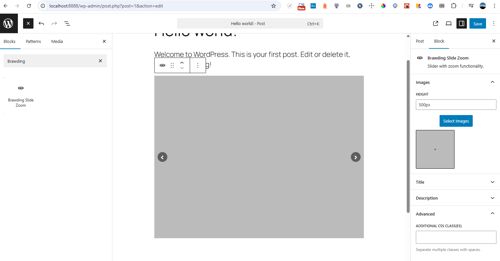Viewport: 500px width, 261px height.
Task: Click the block drag handle icon
Action: 172,65
